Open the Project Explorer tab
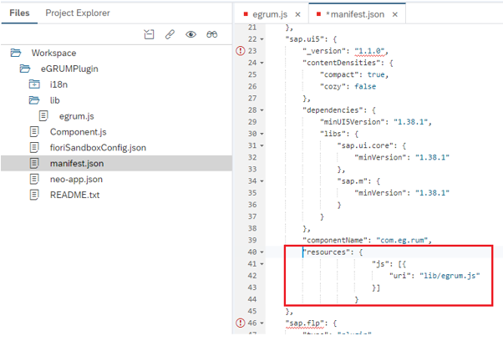Screen dimensions: 503x341 tap(78, 13)
